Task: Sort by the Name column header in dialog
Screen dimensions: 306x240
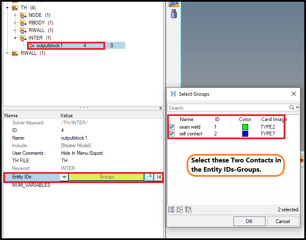Action: pos(195,119)
